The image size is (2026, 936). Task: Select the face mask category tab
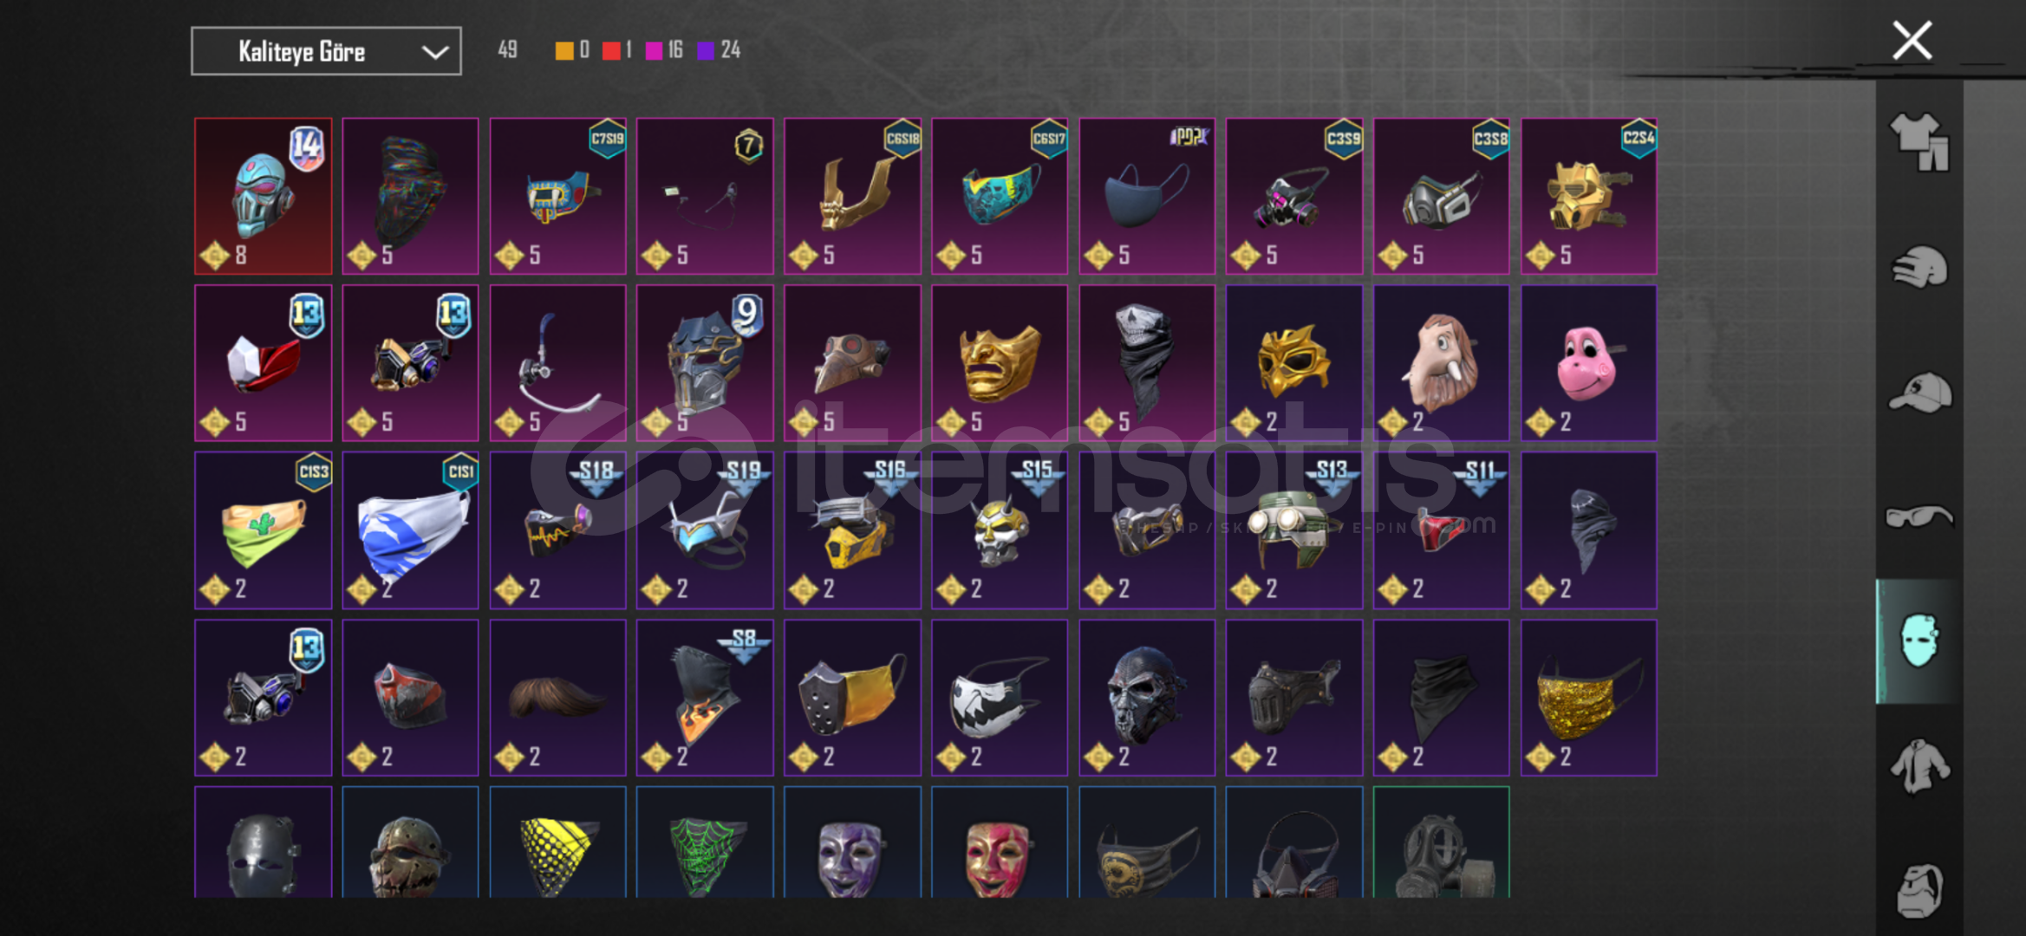tap(1919, 641)
